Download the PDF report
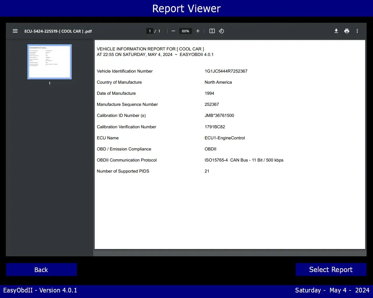The image size is (373, 298). pos(336,31)
